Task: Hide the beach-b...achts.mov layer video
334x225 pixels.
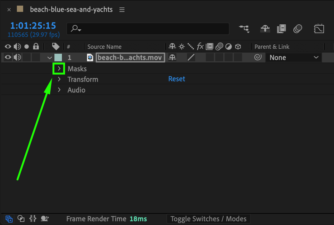Action: pos(8,57)
